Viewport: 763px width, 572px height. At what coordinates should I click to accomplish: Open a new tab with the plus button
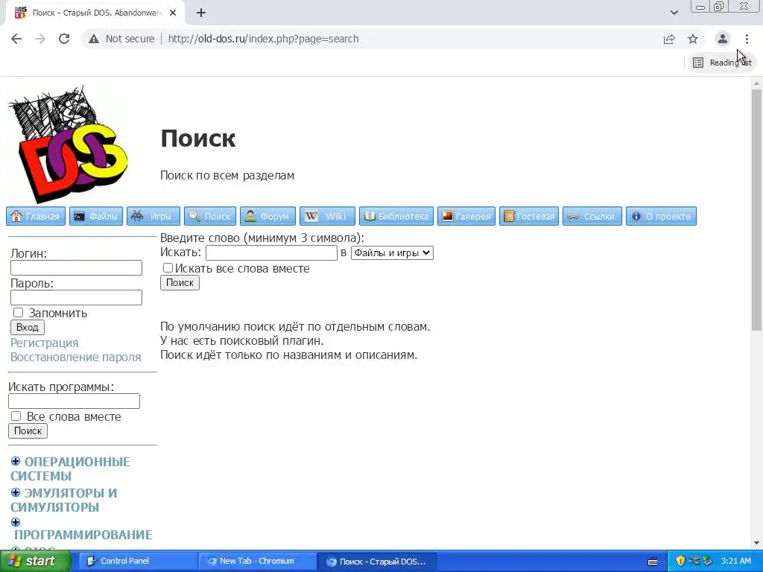(201, 13)
